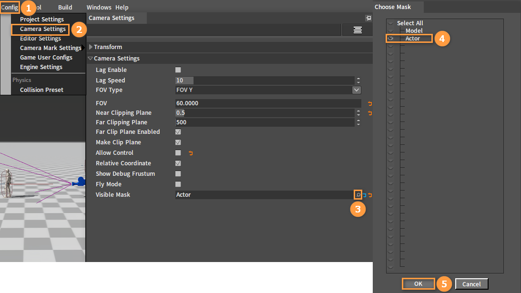Uncheck Far Clip Plane Enabled
The width and height of the screenshot is (521, 293).
pos(178,132)
